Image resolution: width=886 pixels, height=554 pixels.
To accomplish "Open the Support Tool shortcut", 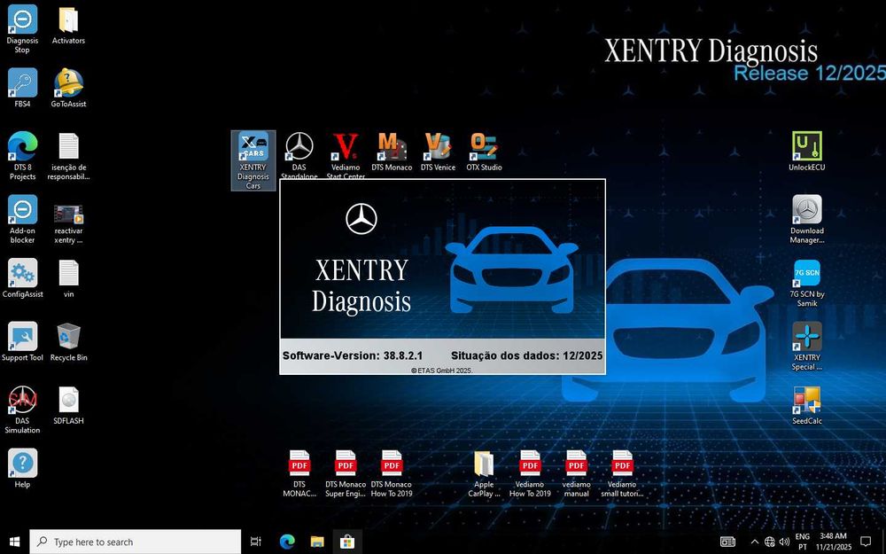I will pyautogui.click(x=23, y=341).
